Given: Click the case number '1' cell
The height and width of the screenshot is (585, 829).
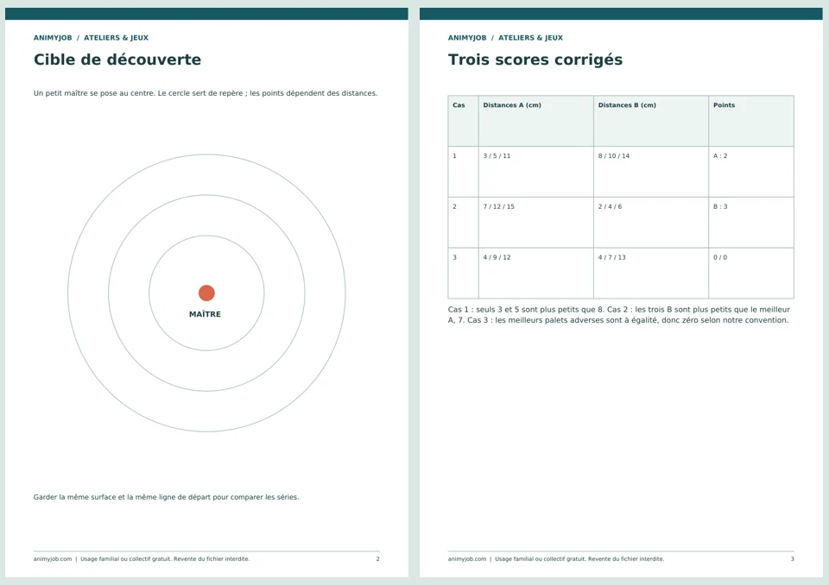Looking at the screenshot, I should click(463, 172).
